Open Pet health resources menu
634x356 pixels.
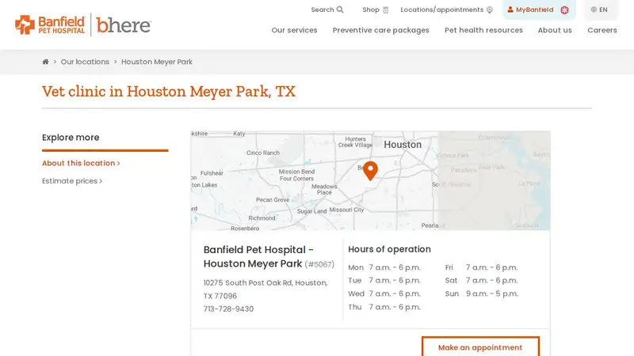483,30
